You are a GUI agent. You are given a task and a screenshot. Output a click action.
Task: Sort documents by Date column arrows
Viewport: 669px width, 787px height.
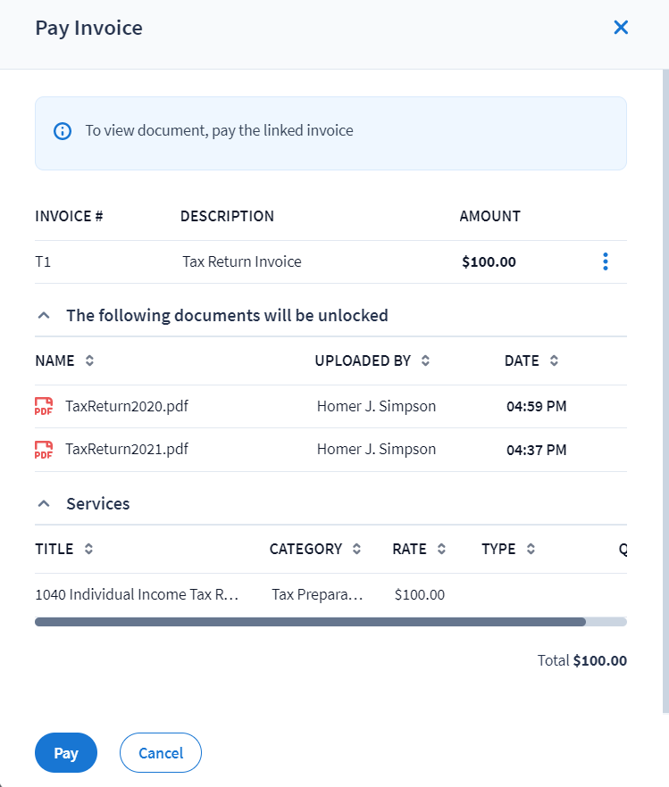(554, 361)
